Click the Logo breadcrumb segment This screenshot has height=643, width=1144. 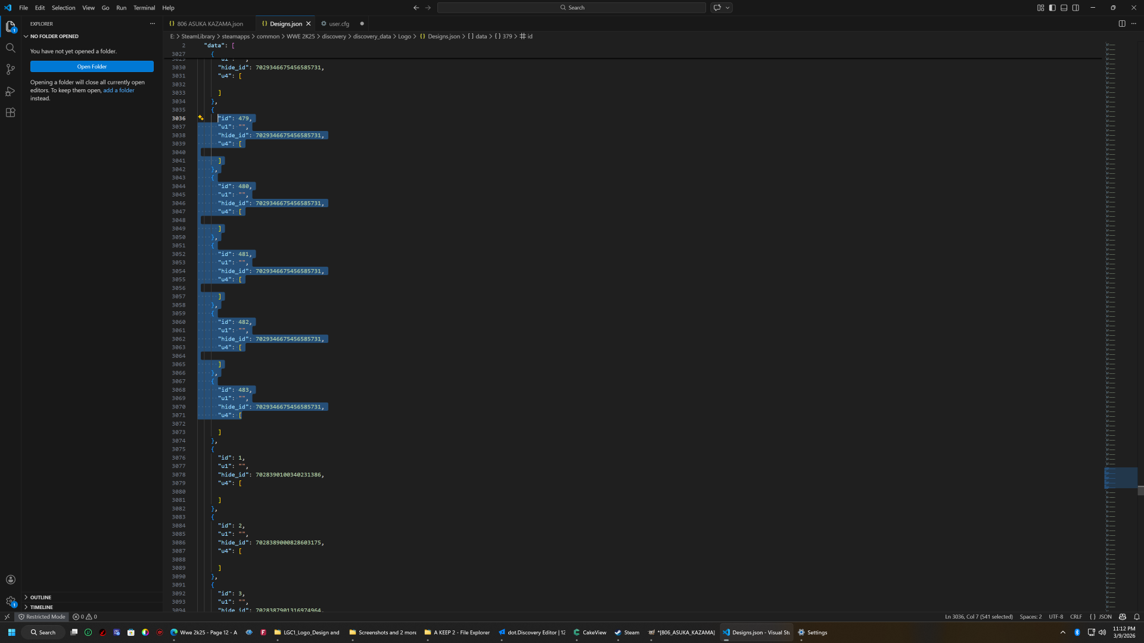coord(405,36)
